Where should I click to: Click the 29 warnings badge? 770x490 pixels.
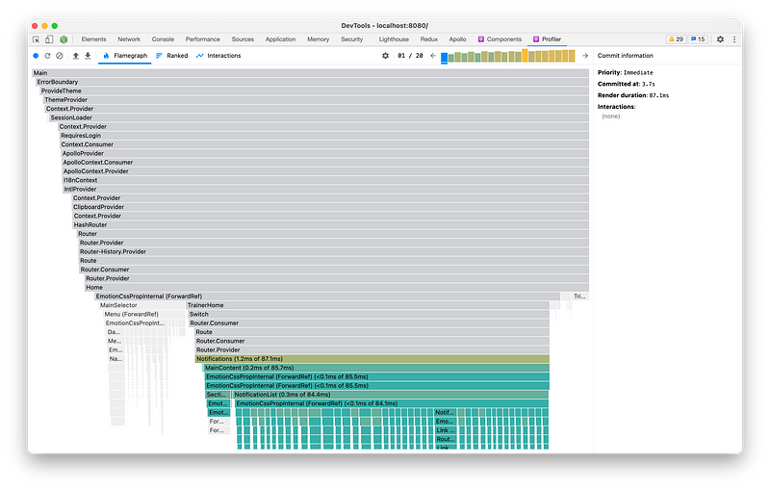pos(676,39)
